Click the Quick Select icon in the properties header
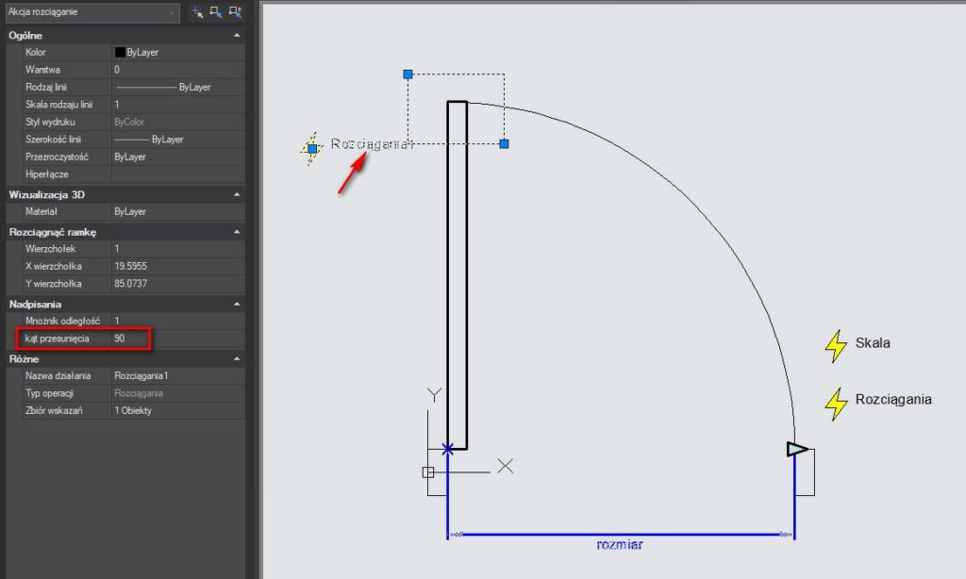 point(235,12)
